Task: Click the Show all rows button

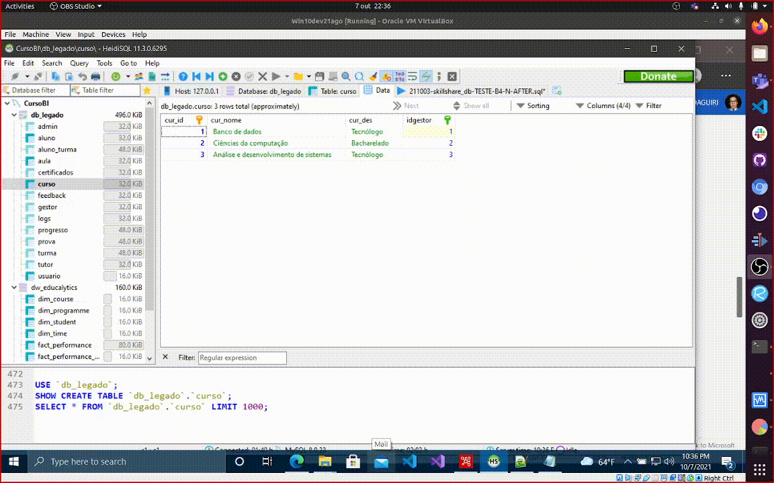Action: pyautogui.click(x=471, y=105)
